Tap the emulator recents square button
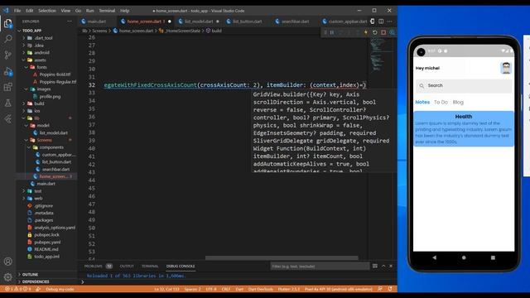 [x=493, y=257]
